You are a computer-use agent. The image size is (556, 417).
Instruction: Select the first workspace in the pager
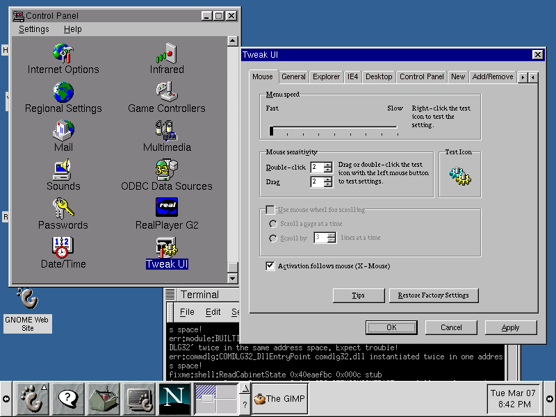206,392
